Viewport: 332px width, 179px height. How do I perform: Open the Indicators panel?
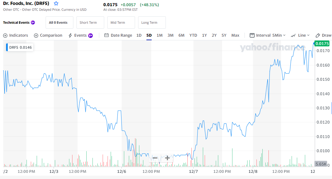click(x=15, y=35)
